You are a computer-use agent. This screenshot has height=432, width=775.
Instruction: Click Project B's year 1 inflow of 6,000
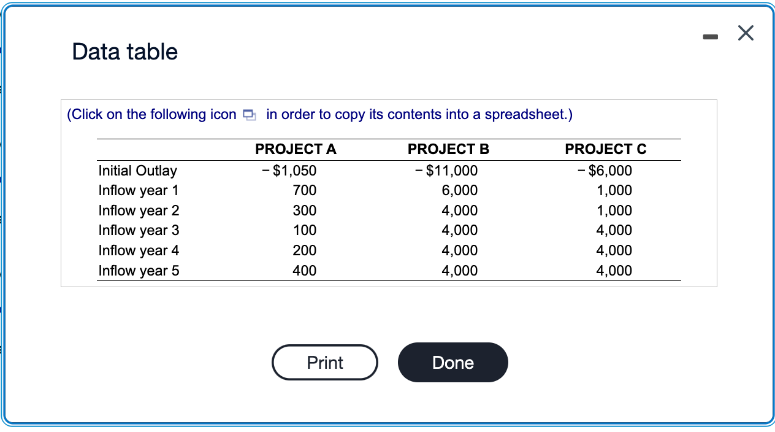[463, 191]
